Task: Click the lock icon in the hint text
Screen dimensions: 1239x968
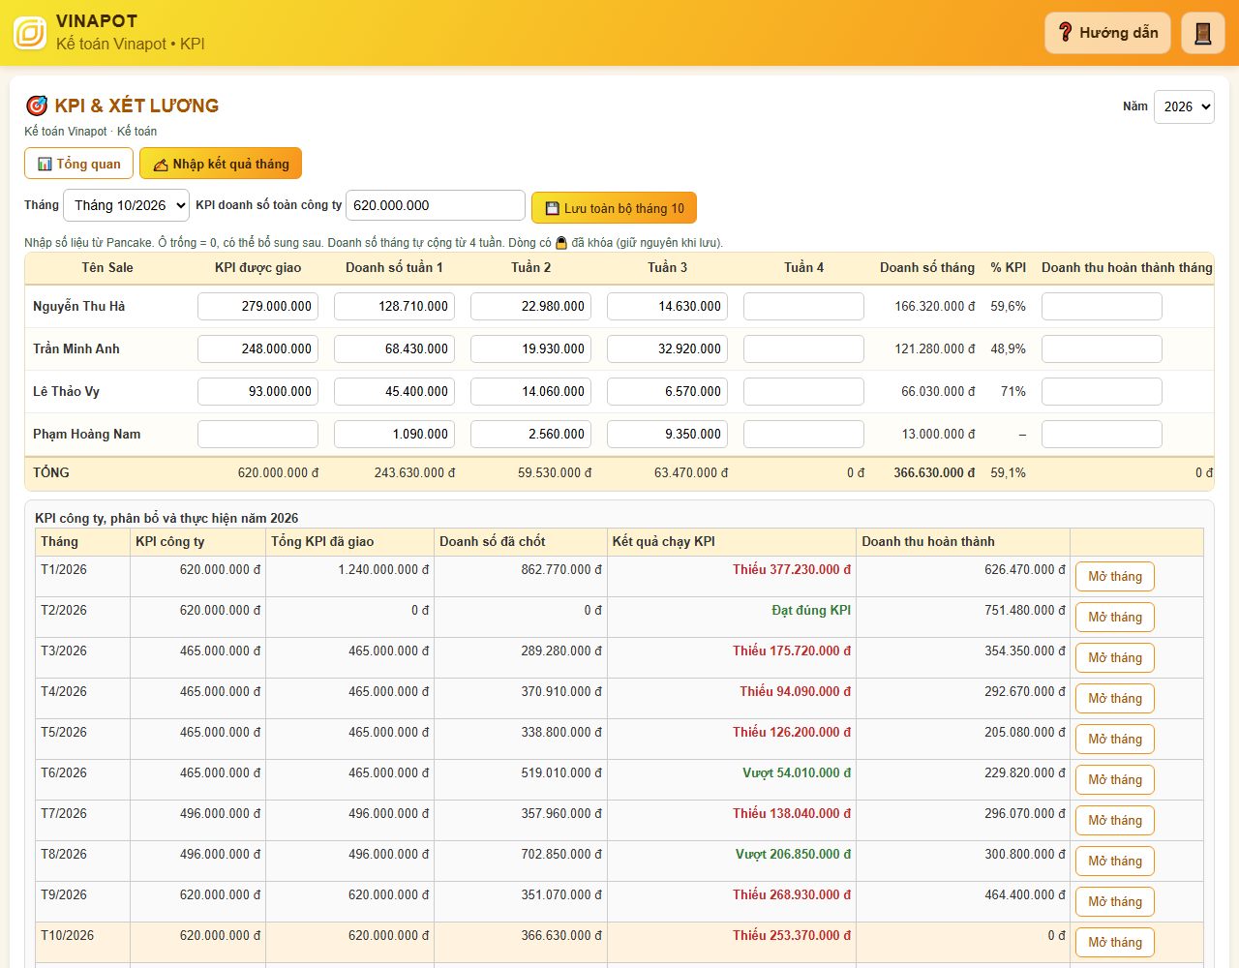Action: point(560,243)
